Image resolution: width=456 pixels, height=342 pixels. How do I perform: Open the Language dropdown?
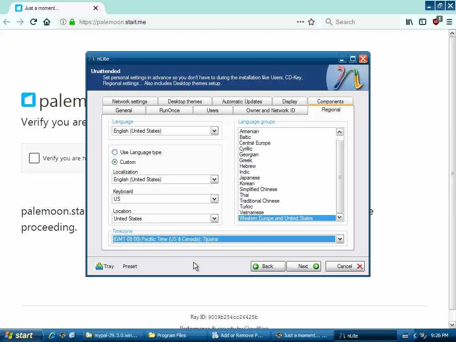[214, 131]
